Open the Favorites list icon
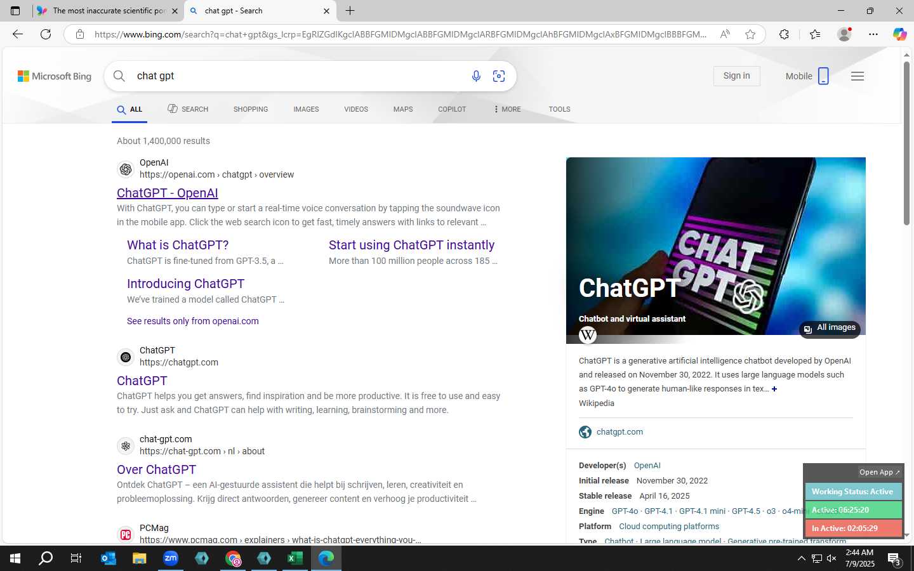Viewport: 914px width, 571px height. [815, 34]
